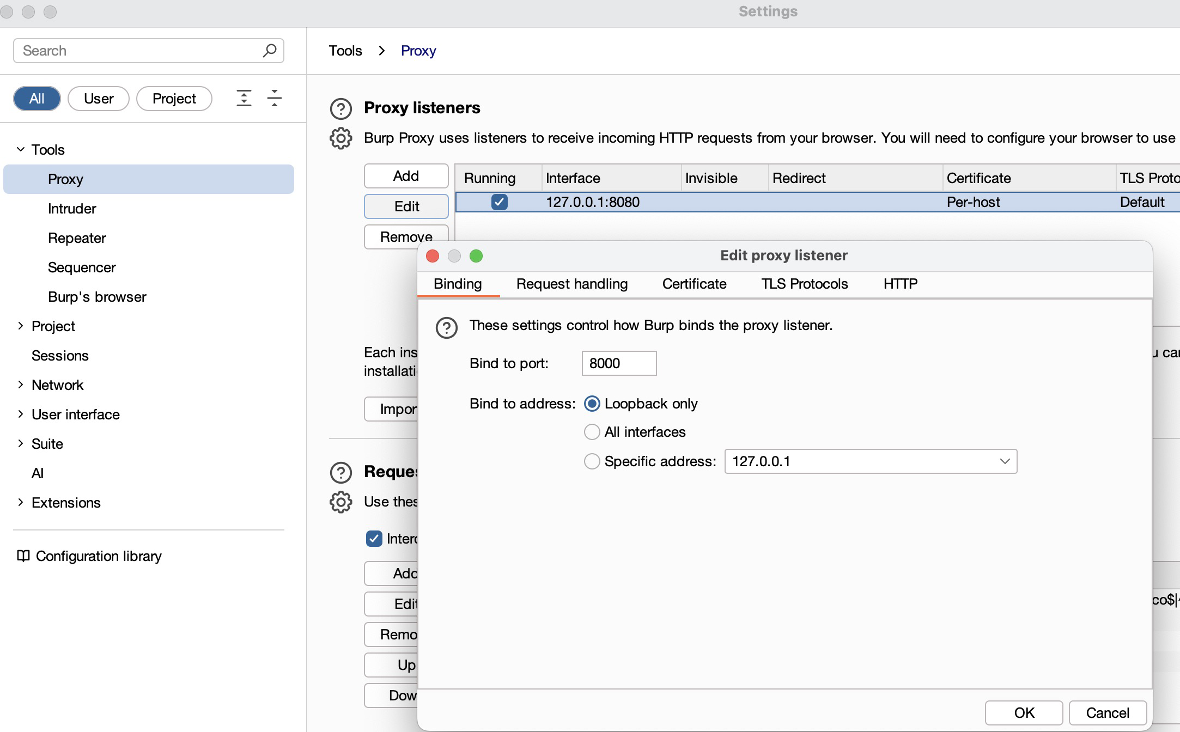
Task: Click the gear icon under Proxy listeners heading
Action: (340, 138)
